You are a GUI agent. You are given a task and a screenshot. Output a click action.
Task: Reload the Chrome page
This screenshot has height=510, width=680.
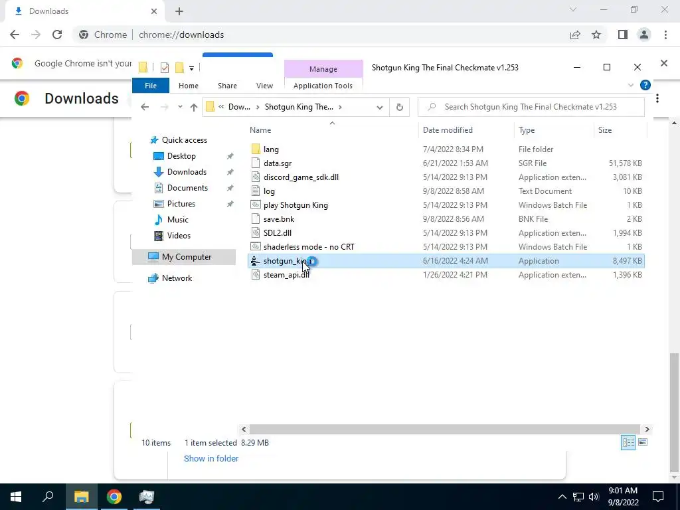click(57, 35)
